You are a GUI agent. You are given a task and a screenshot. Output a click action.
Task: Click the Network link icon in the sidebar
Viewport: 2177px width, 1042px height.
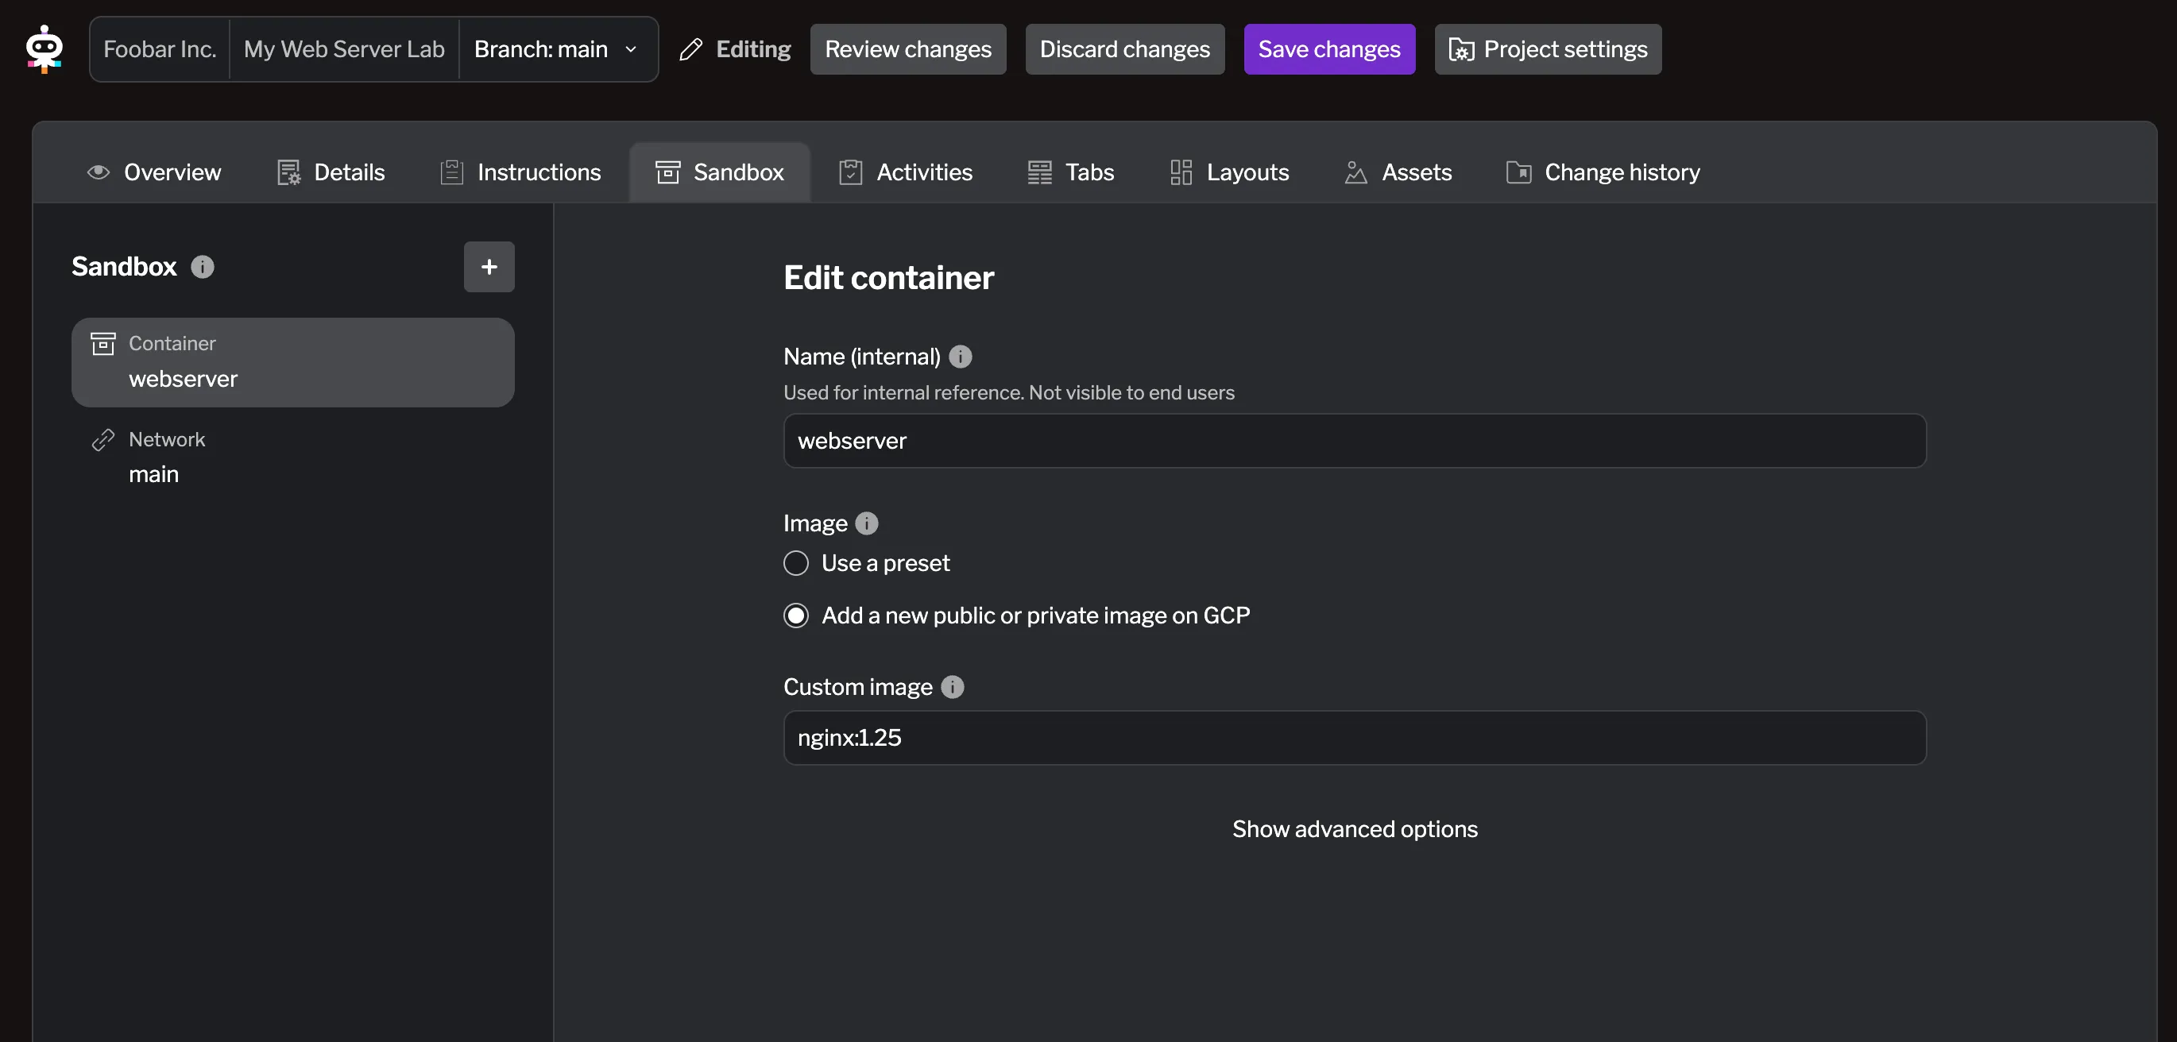(103, 440)
